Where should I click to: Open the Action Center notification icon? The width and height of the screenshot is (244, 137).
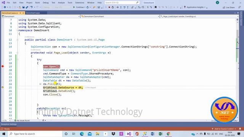tap(239, 134)
